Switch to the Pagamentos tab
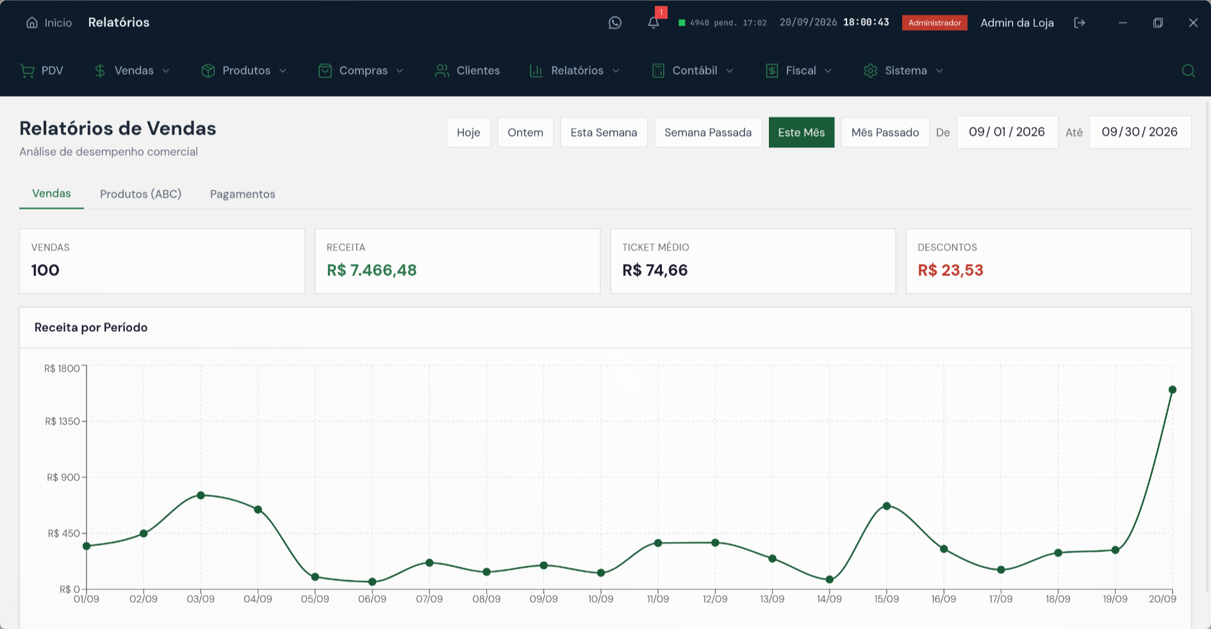1211x629 pixels. [243, 194]
